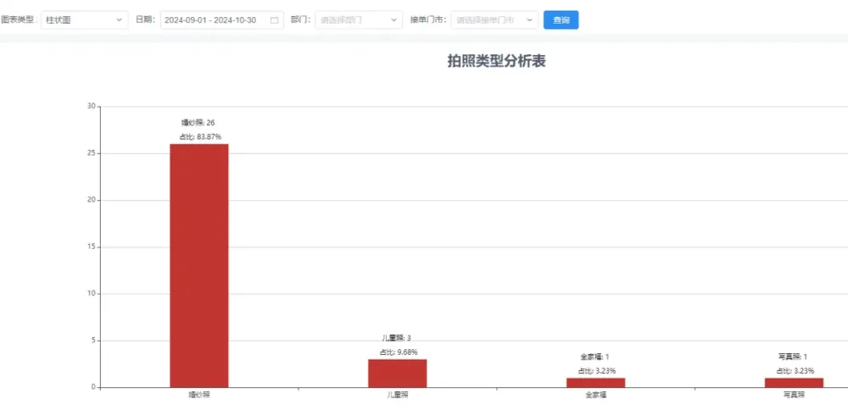
Task: Click the 占比 9.68% data label
Action: tap(398, 352)
